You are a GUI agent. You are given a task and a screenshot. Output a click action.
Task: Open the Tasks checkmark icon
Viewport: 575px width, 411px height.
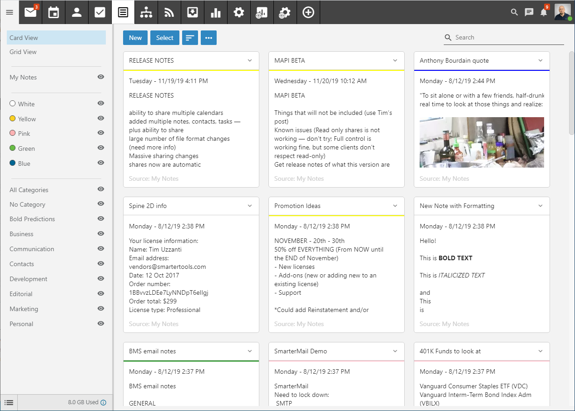click(100, 12)
